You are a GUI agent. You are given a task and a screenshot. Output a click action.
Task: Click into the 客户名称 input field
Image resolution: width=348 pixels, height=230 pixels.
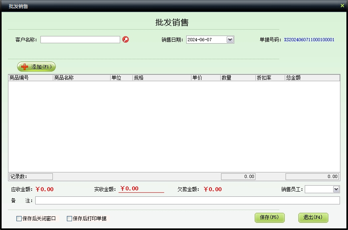click(80, 40)
